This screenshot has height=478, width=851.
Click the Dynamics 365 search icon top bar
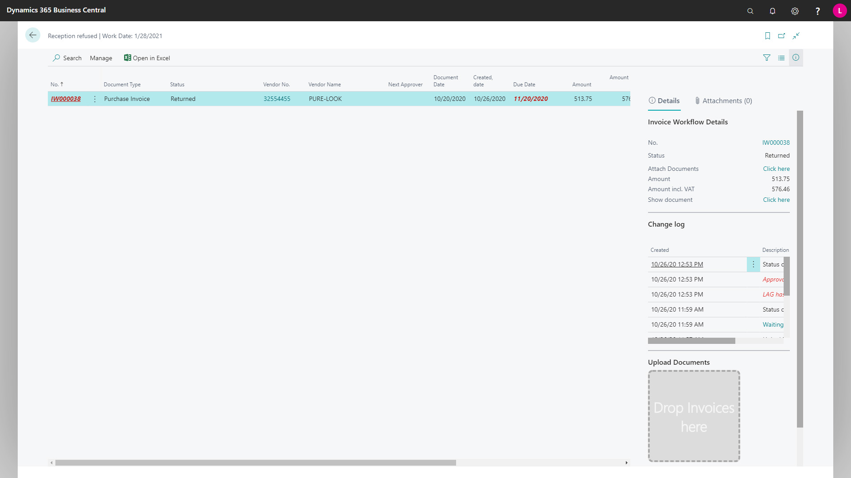[750, 11]
